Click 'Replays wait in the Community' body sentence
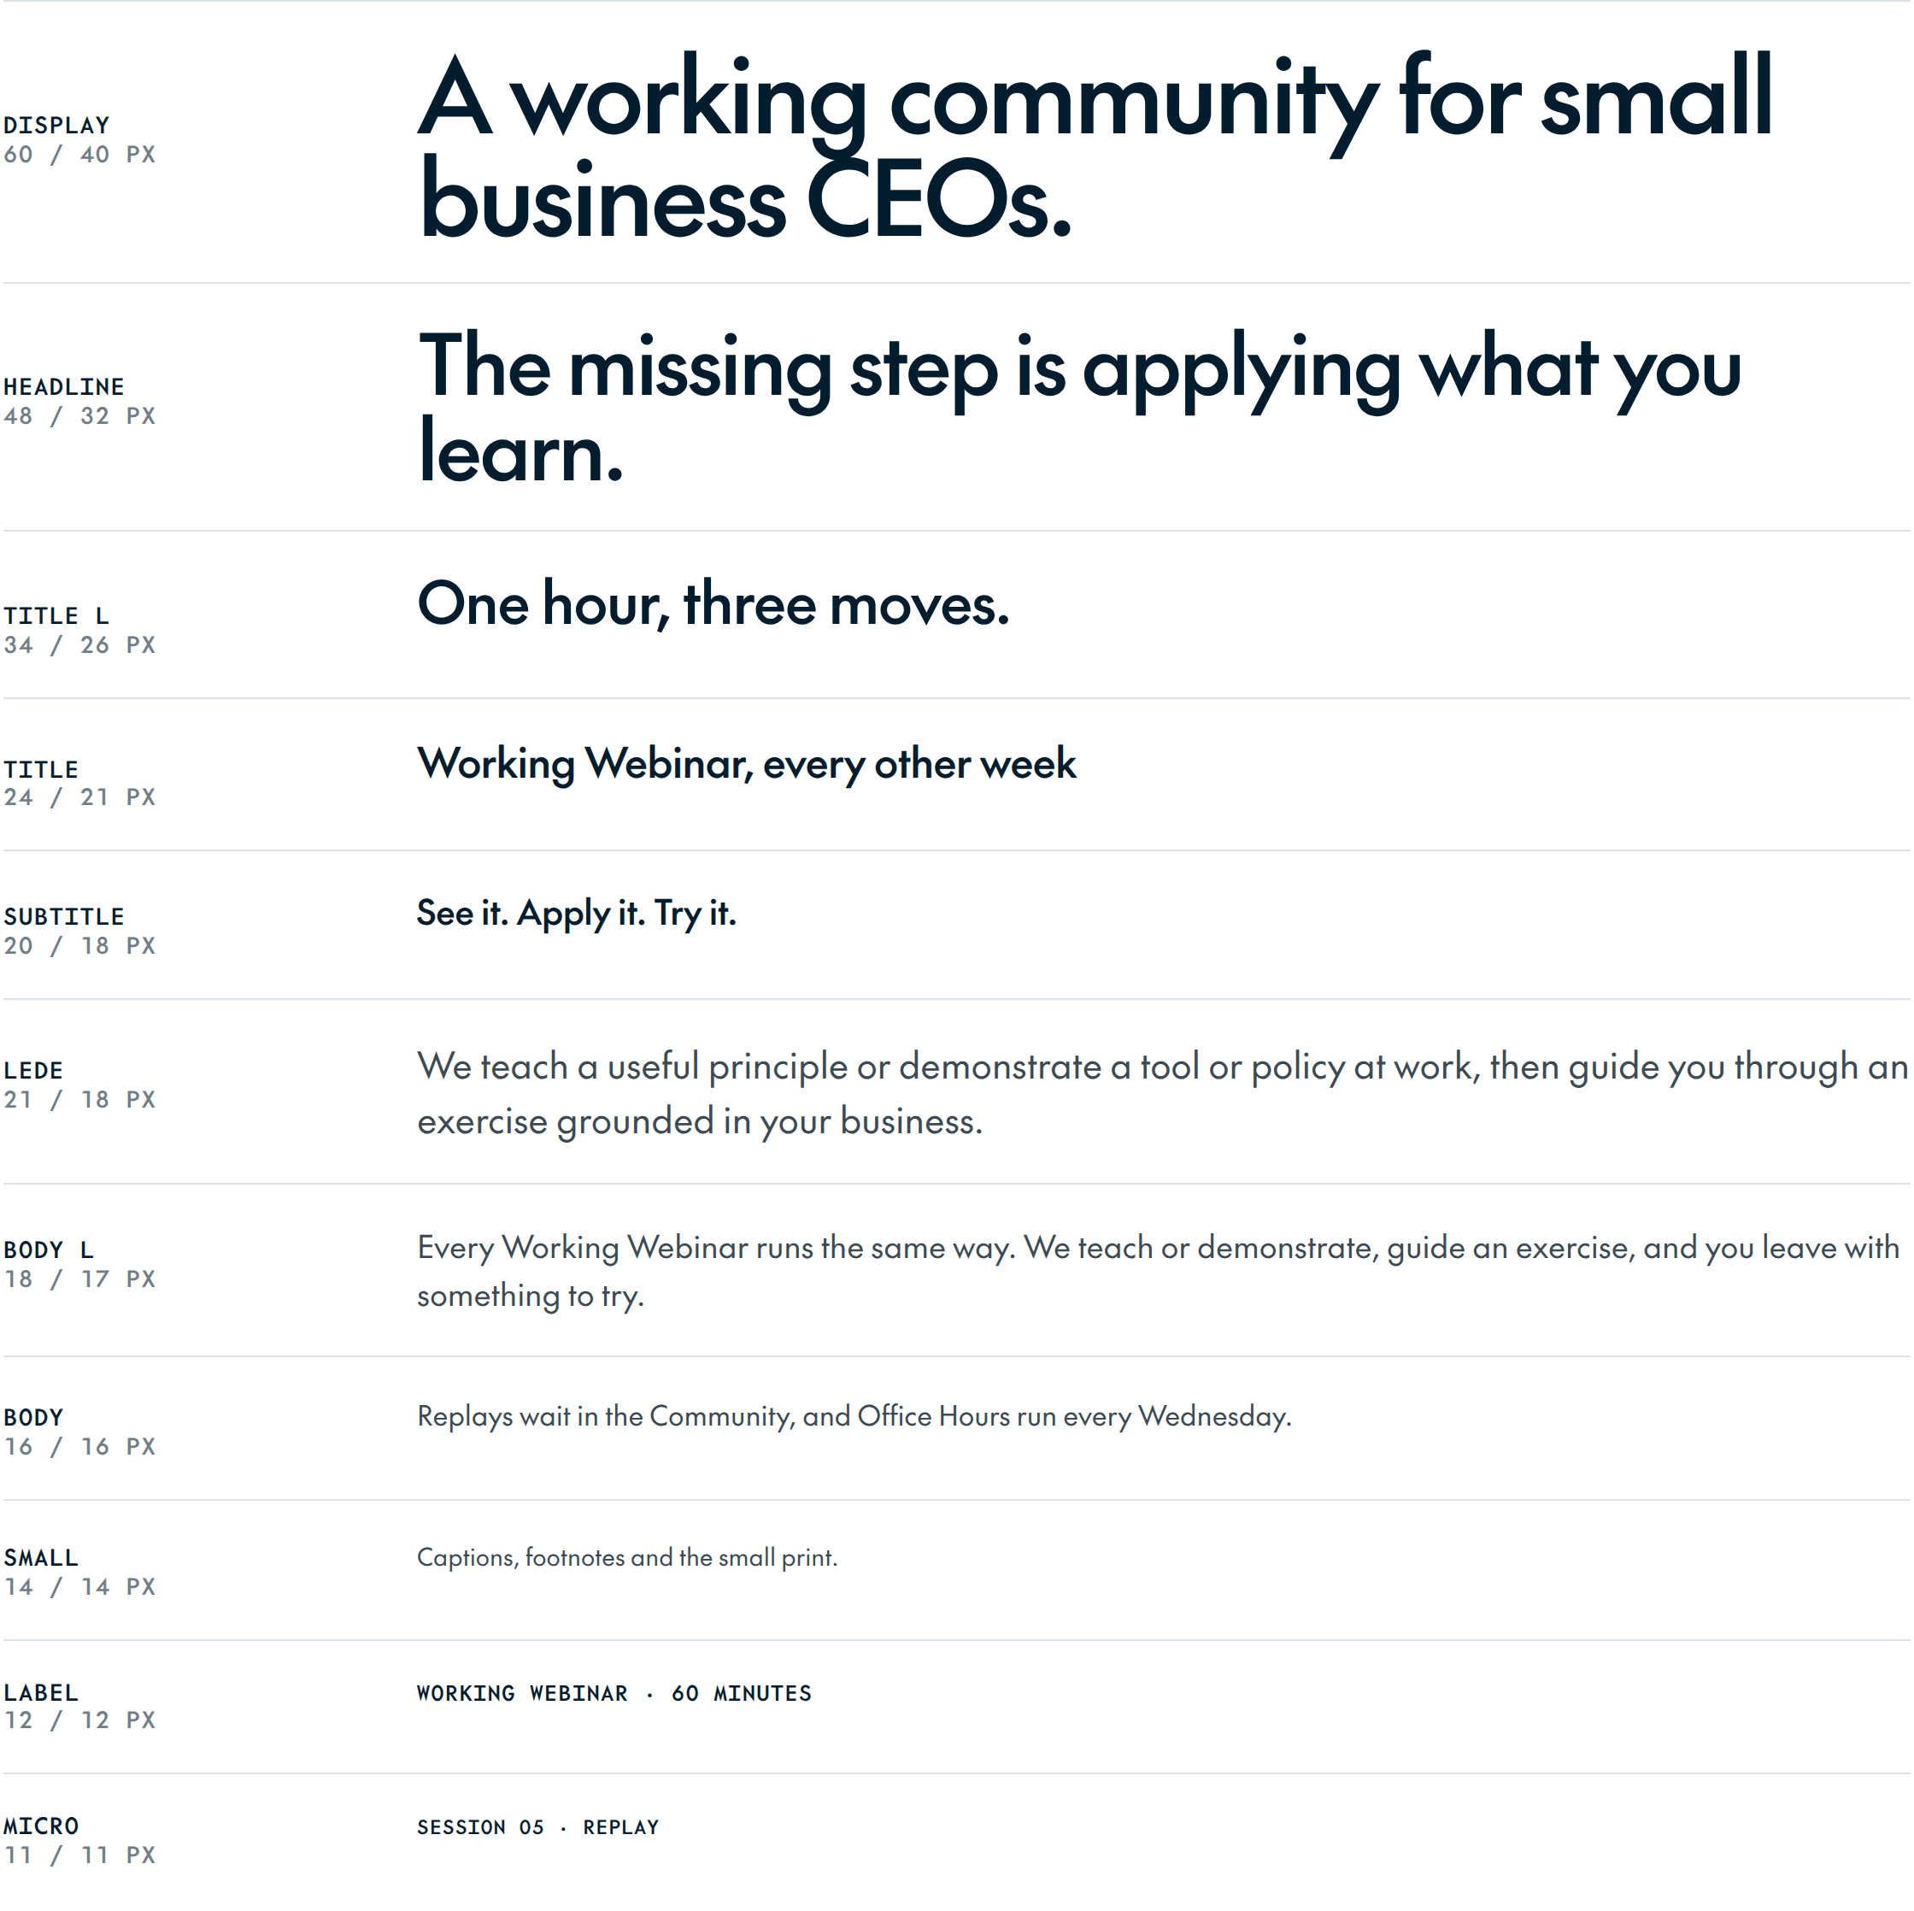Viewport: 1914px width, 1911px height. point(854,1417)
